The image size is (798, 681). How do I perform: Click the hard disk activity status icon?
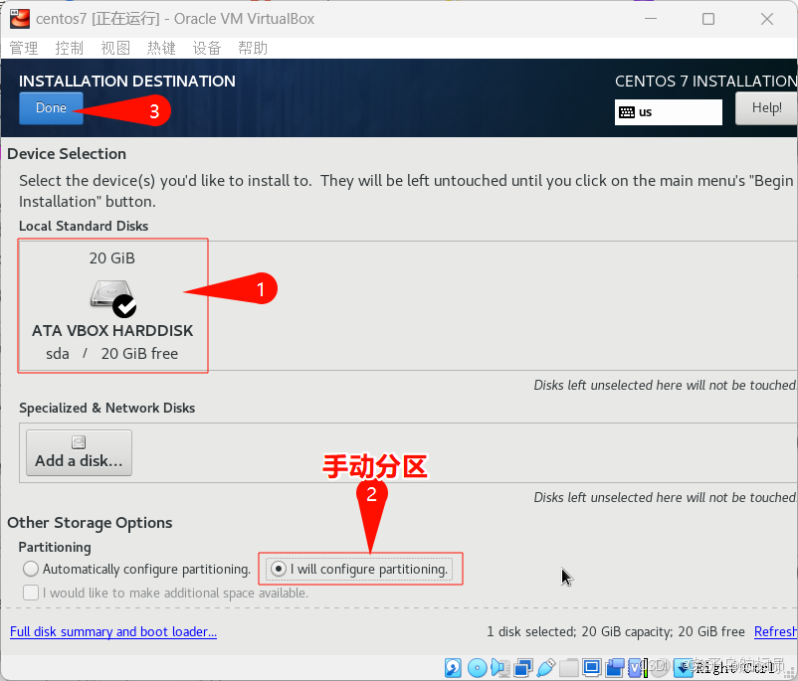[x=453, y=667]
